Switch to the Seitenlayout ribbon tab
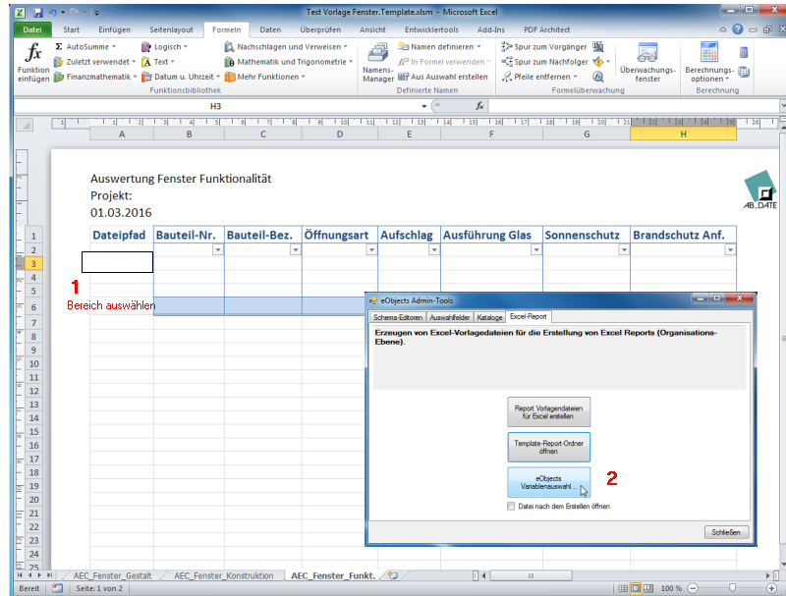 tap(171, 29)
